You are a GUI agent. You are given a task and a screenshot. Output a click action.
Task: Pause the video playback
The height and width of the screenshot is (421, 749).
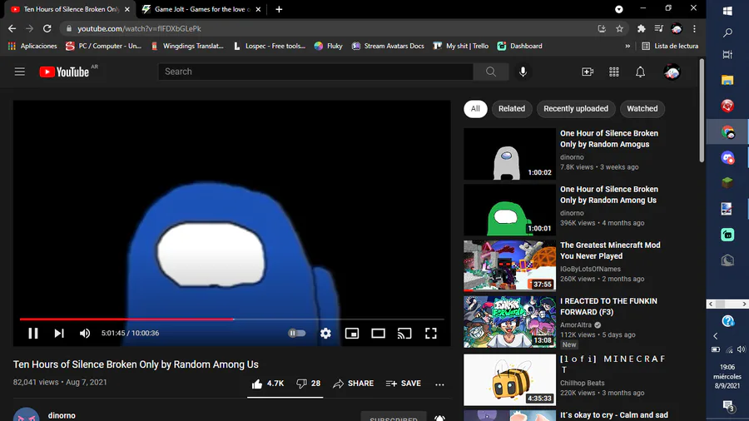click(x=33, y=333)
